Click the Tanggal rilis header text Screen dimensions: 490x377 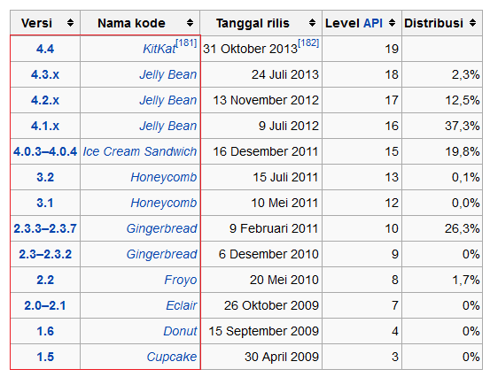coord(253,23)
